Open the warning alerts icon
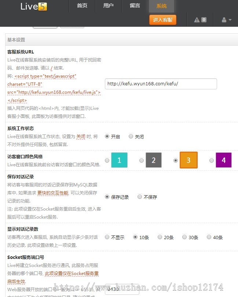This screenshot has height=297, width=238. (197, 20)
